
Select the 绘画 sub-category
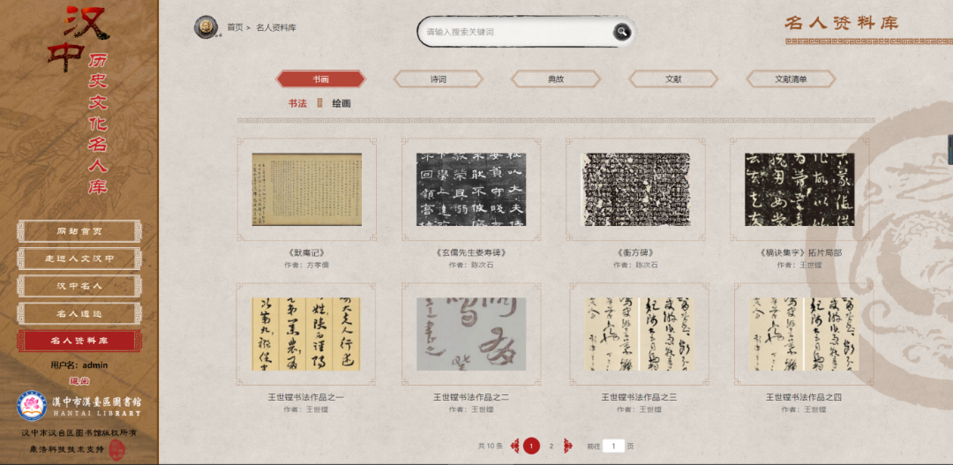point(341,103)
